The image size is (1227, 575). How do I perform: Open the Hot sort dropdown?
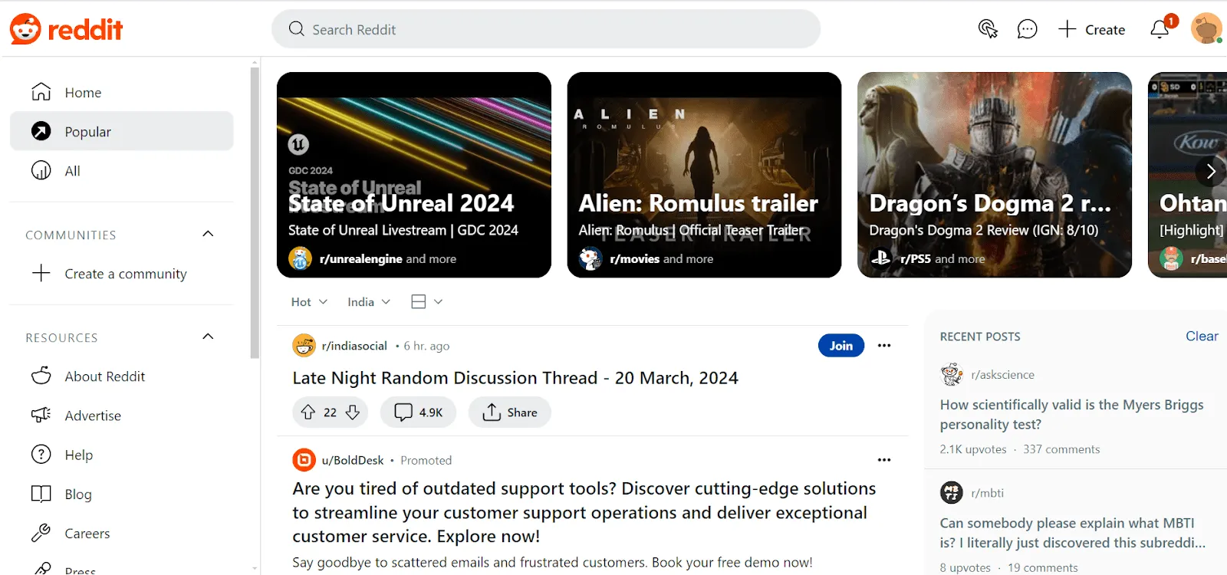click(309, 302)
